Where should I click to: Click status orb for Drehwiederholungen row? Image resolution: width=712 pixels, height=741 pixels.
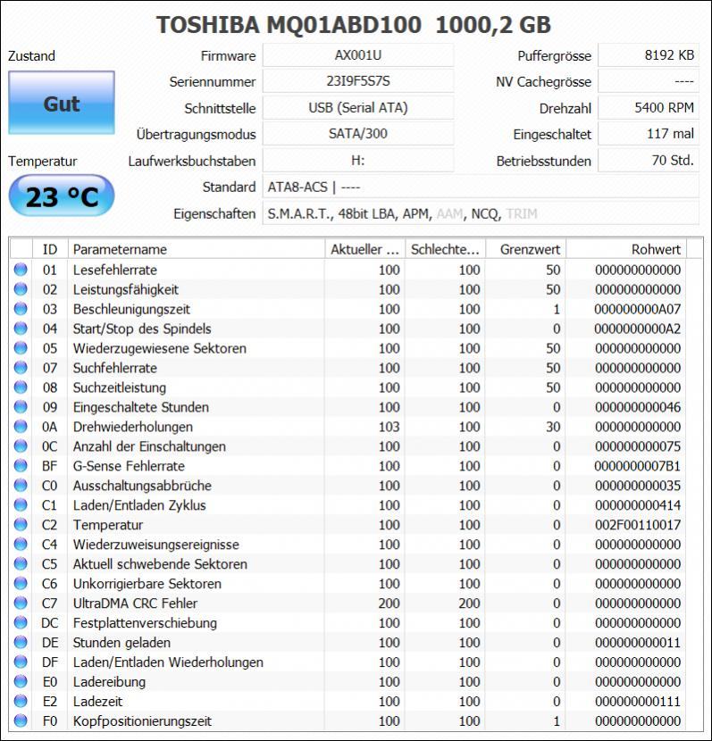pos(21,427)
